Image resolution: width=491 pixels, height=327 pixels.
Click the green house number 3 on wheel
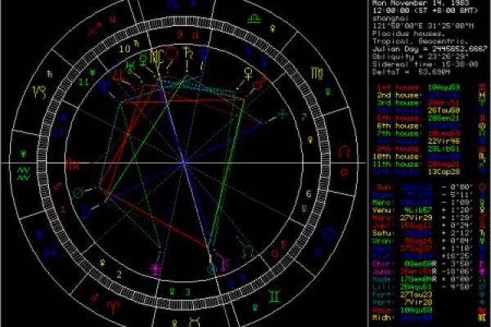click(x=187, y=292)
